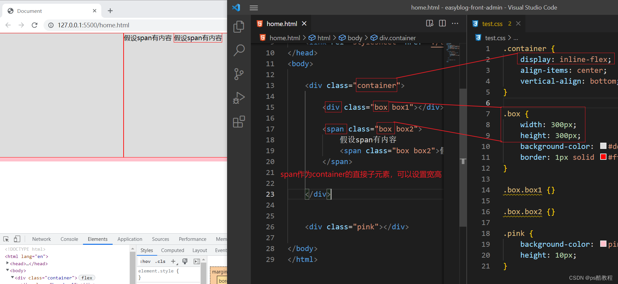Toggle the flex badge on container div
618x284 pixels.
pyautogui.click(x=87, y=278)
